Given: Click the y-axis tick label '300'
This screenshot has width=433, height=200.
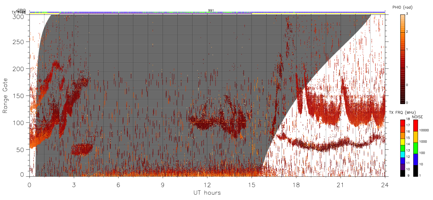Looking at the screenshot, I should [19, 16].
